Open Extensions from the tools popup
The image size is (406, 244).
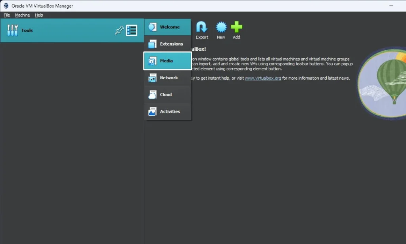(168, 44)
